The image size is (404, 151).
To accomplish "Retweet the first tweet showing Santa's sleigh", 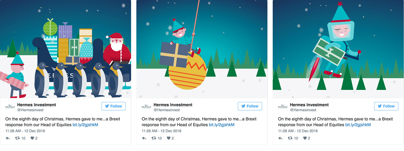I will click(x=18, y=138).
